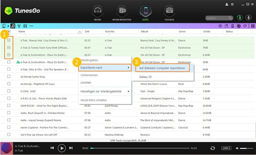Open the LYRICS button

(x=226, y=148)
